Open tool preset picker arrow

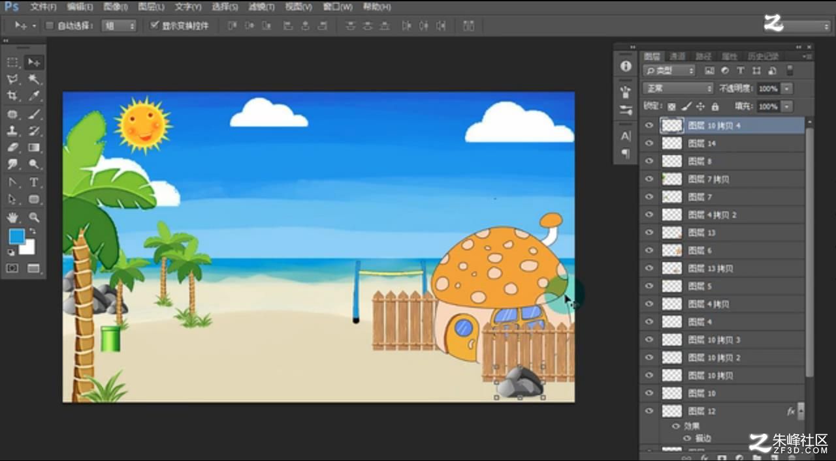coord(33,25)
